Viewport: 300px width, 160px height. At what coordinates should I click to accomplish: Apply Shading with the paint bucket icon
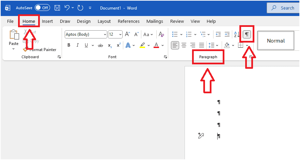(227, 45)
